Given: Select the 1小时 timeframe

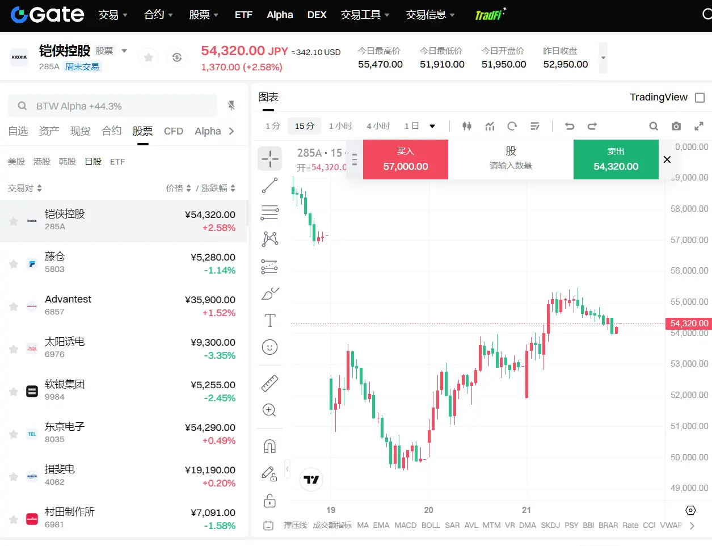Looking at the screenshot, I should 340,126.
